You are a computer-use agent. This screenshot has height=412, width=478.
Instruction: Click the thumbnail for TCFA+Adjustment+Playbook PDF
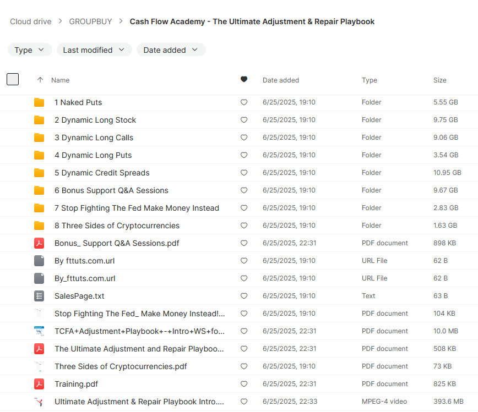pos(39,331)
